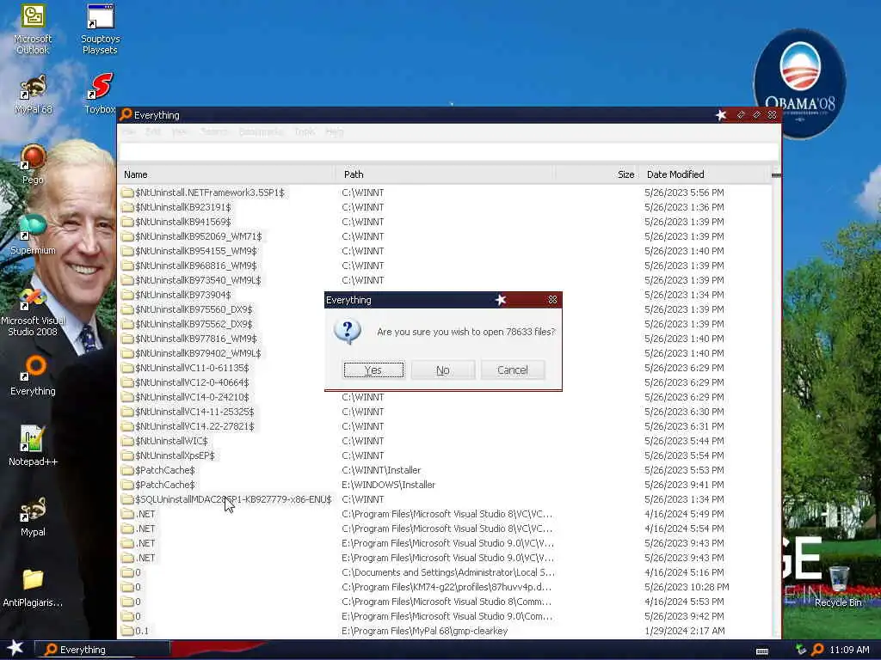This screenshot has width=881, height=660.
Task: Click the Start star button on taskbar
Action: click(15, 648)
